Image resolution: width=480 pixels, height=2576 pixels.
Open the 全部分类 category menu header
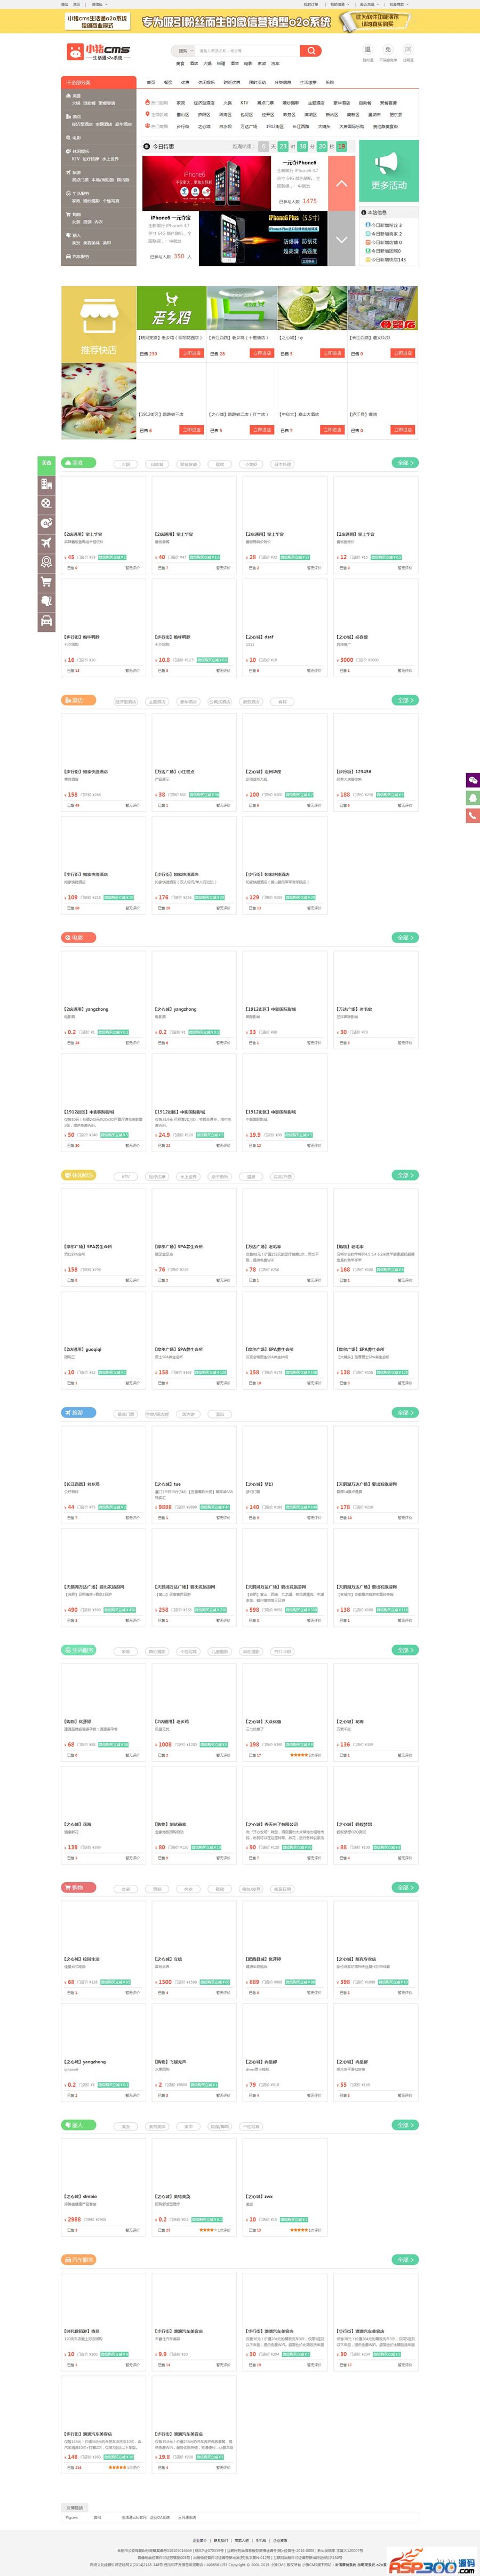click(x=98, y=83)
